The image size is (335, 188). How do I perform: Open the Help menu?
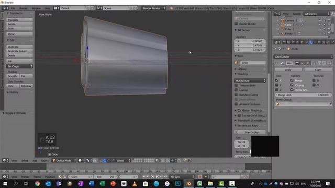(x=48, y=8)
